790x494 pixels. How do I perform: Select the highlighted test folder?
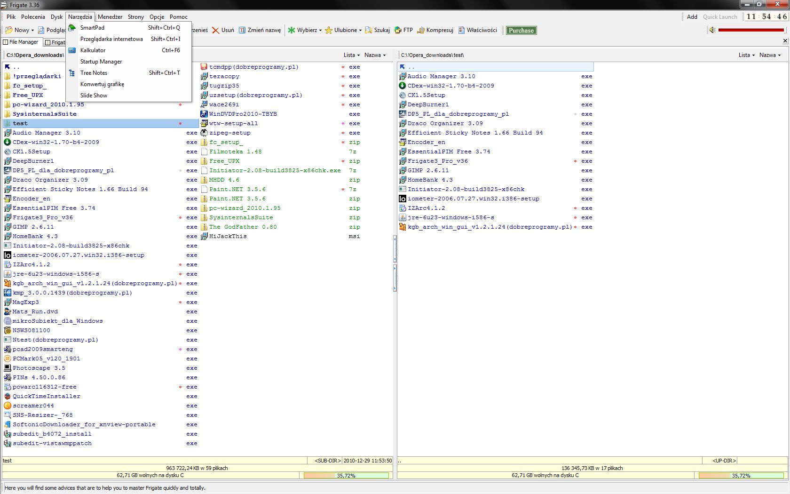click(101, 123)
